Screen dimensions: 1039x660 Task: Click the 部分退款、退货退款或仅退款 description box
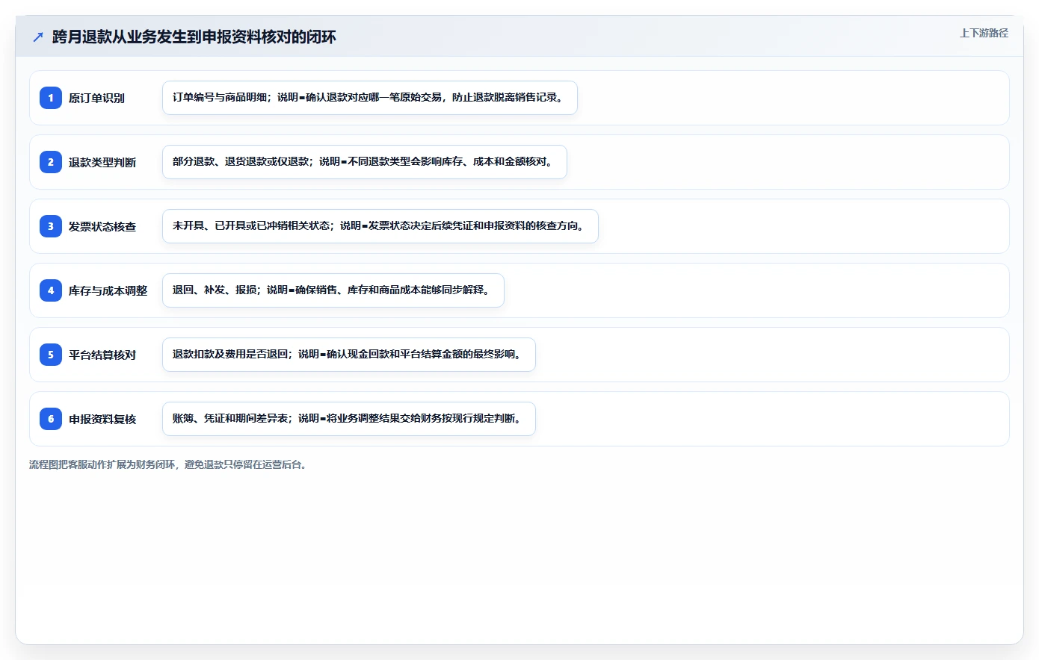pyautogui.click(x=365, y=162)
